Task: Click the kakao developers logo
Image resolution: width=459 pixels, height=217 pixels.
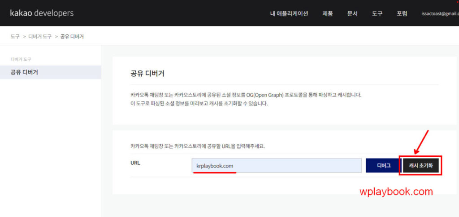Action: (42, 13)
